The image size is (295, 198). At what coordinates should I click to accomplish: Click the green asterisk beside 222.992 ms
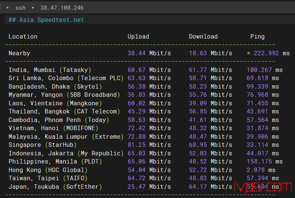point(248,53)
